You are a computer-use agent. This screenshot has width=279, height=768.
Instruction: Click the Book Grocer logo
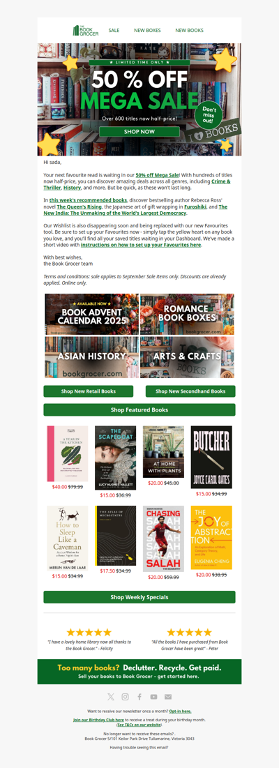[x=86, y=31]
